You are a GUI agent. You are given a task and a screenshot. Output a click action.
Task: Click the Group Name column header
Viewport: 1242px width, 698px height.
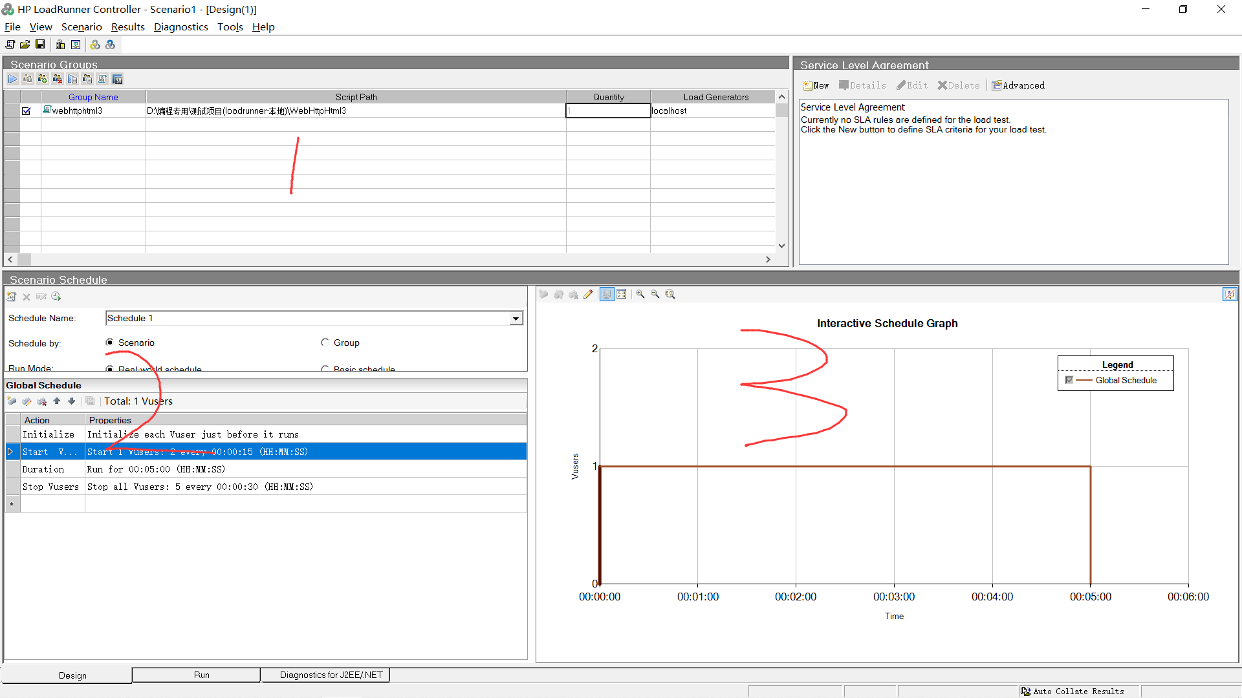(x=93, y=97)
